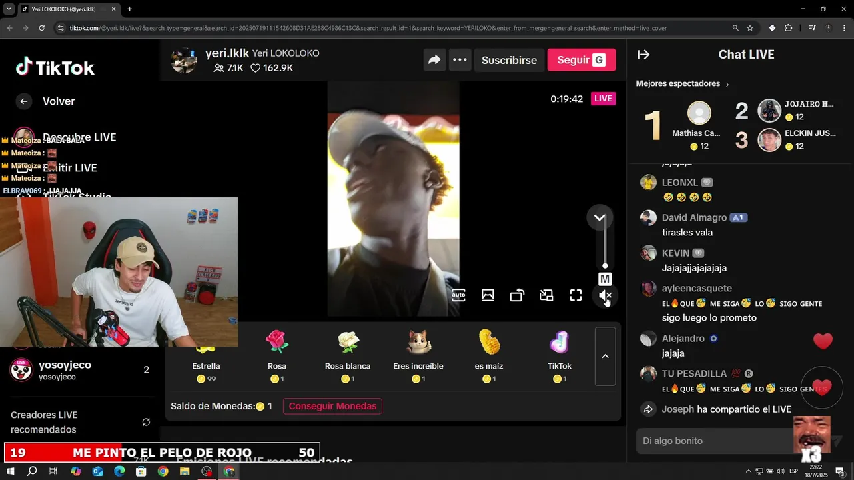854x480 pixels.
Task: Open the tab search dropdown
Action: (x=9, y=9)
